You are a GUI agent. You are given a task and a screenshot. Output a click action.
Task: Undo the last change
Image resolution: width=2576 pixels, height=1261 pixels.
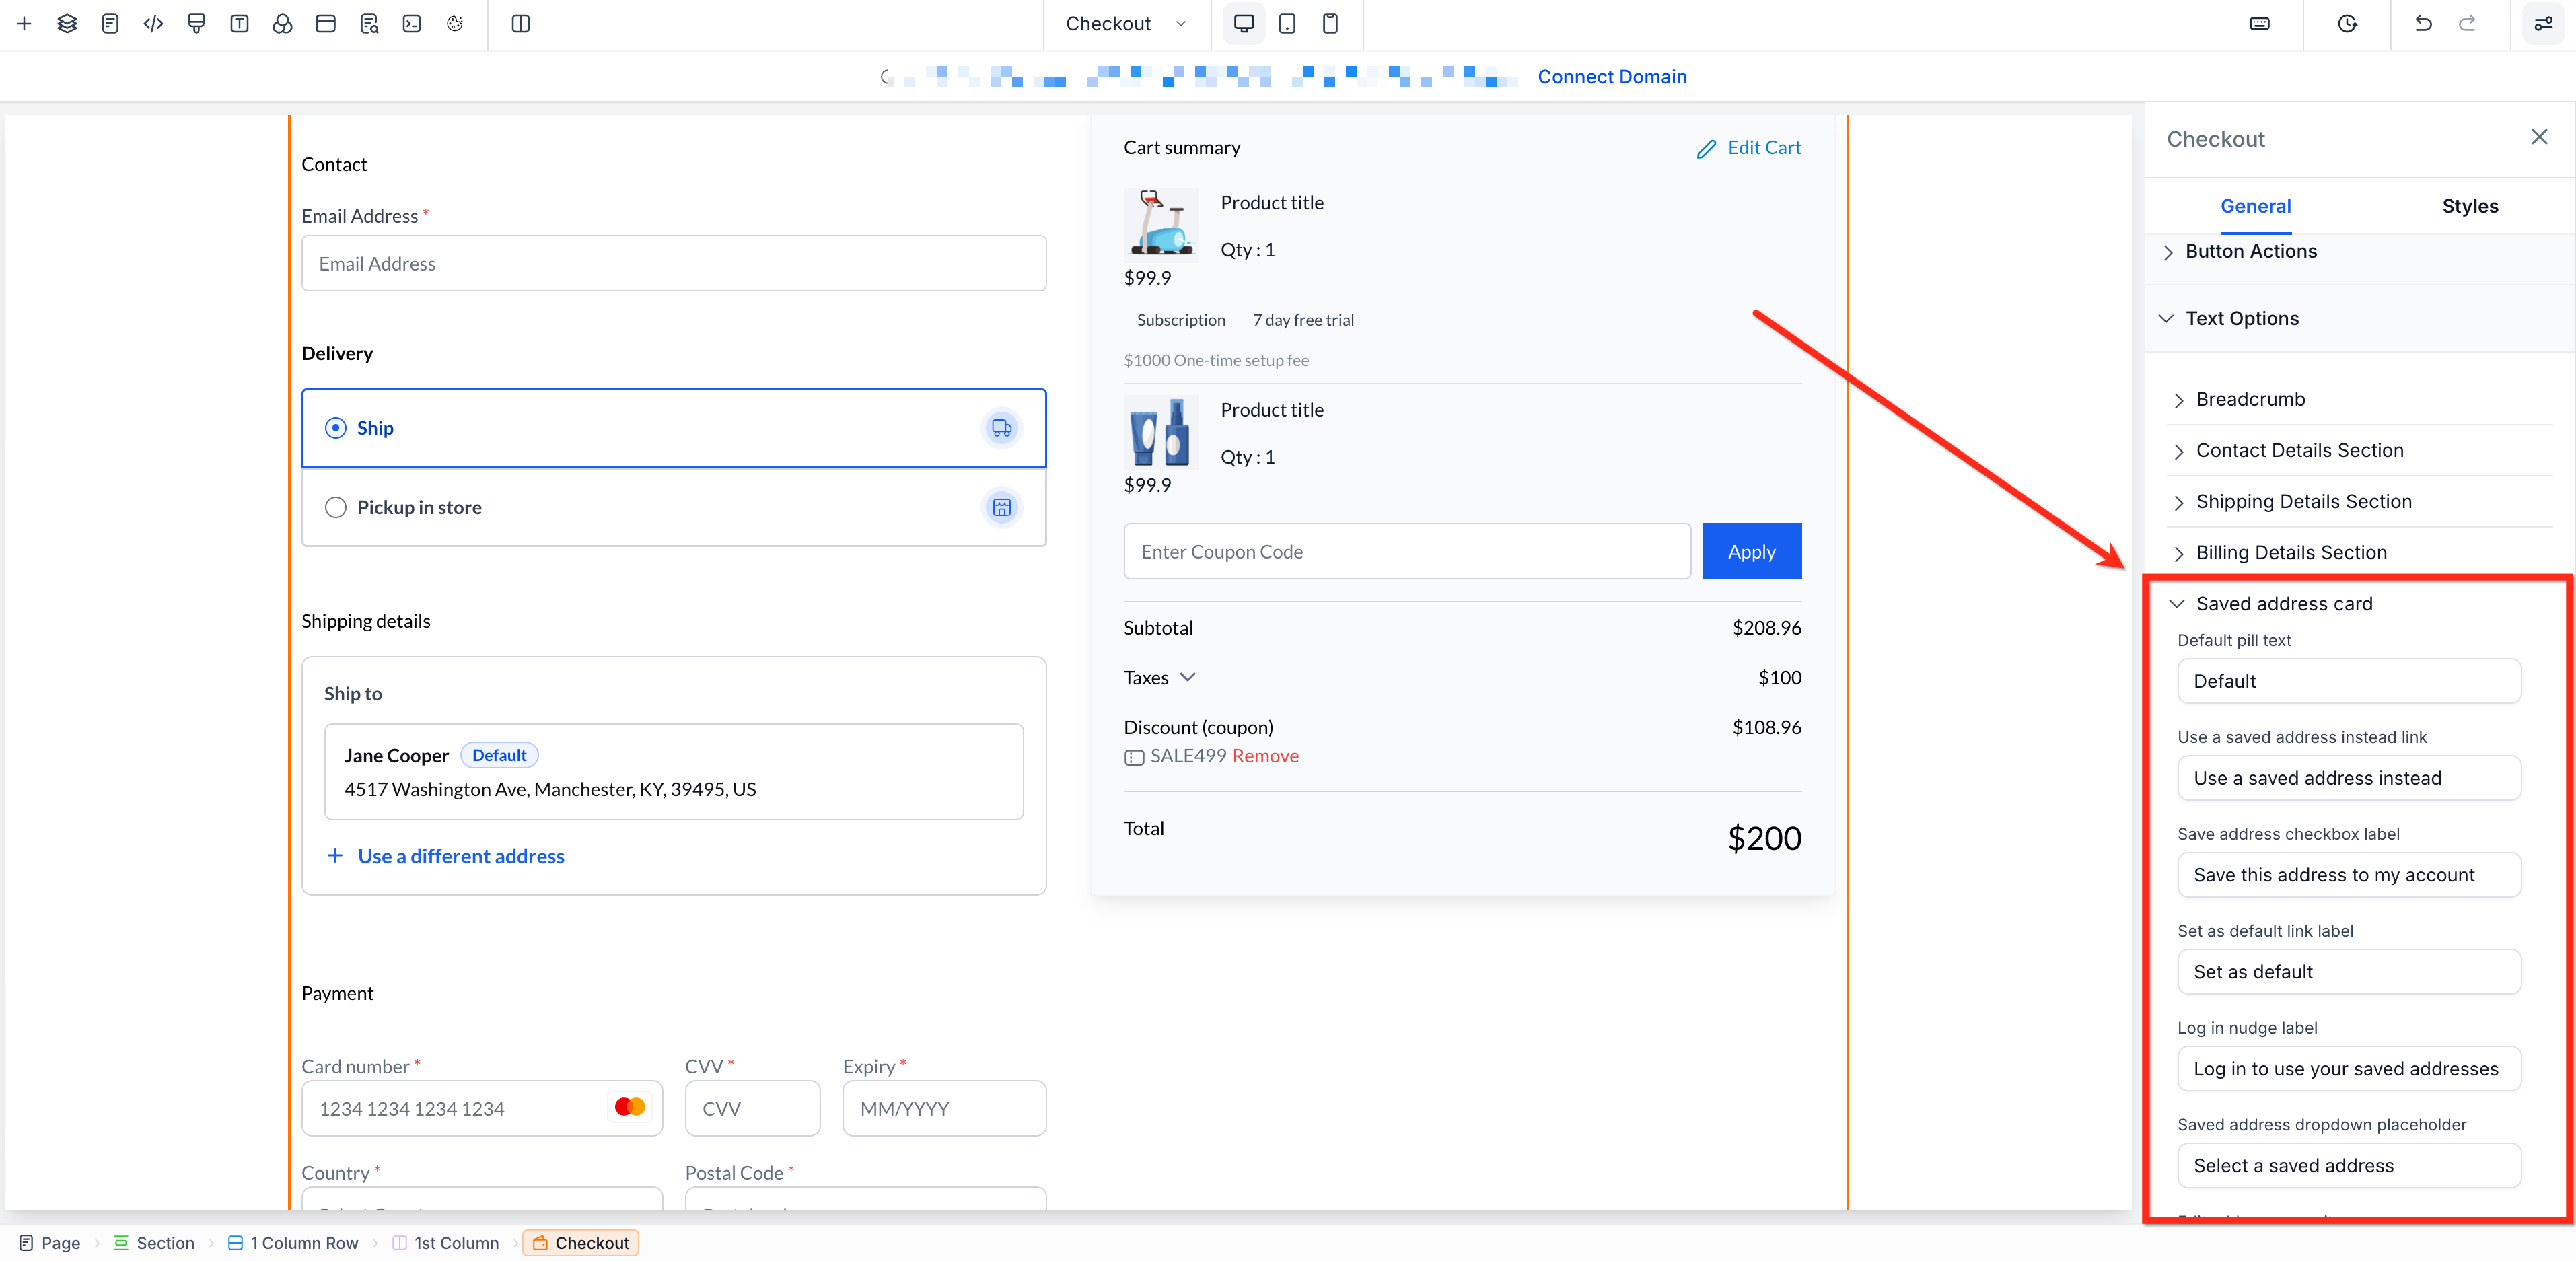pos(2423,23)
